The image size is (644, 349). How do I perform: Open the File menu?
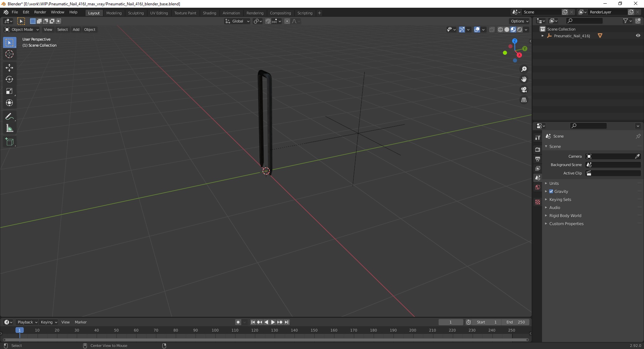click(15, 12)
